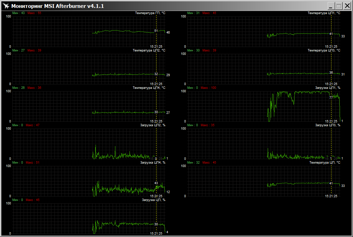Click the current value 12 beside Загрузка ЦП4
The width and height of the screenshot is (353, 237).
168,192
